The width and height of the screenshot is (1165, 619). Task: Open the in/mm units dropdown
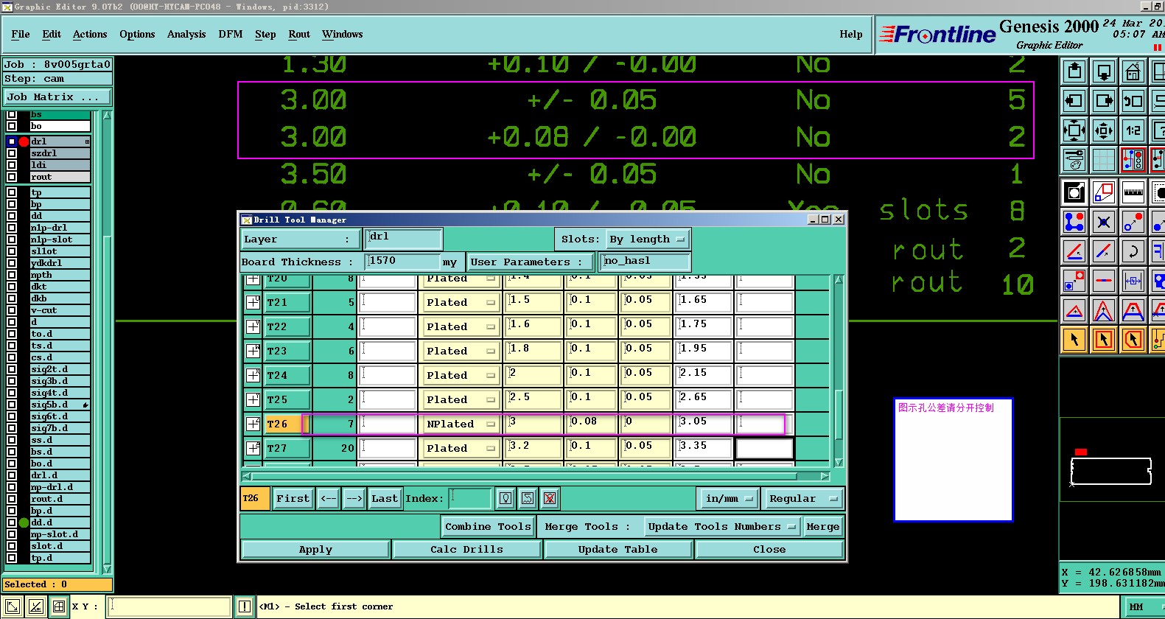click(x=729, y=499)
